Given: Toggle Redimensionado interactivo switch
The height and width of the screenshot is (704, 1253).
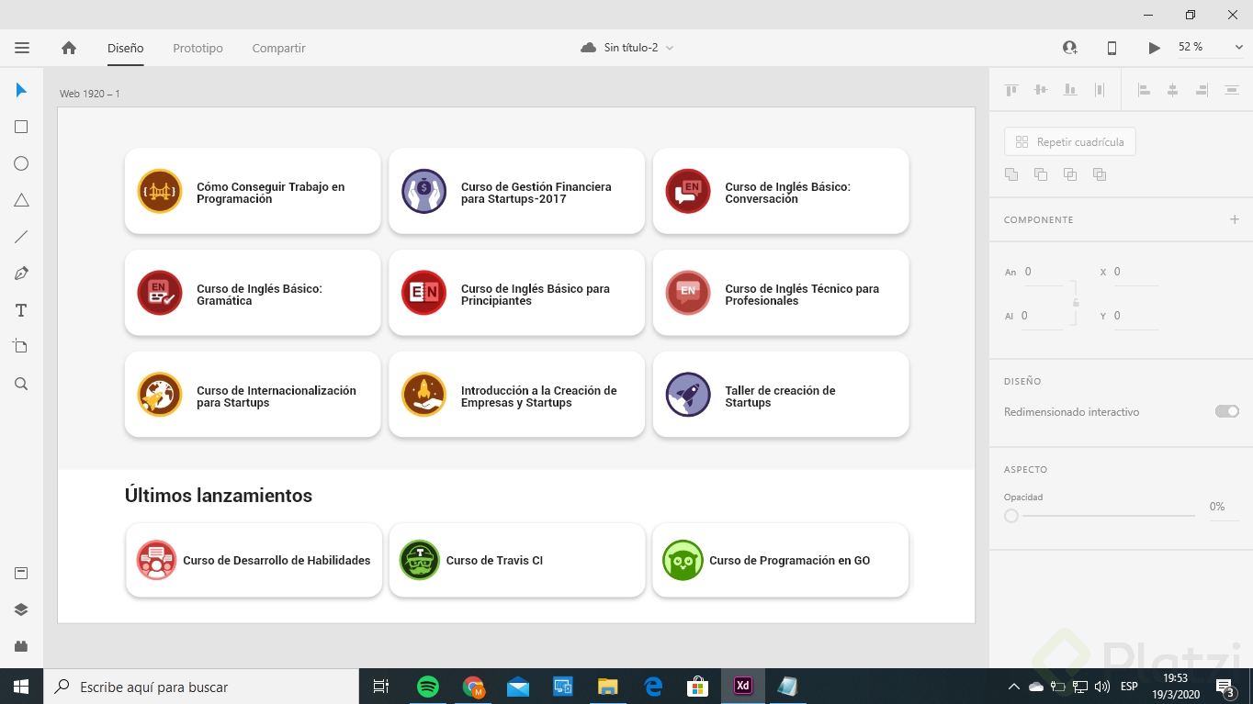Looking at the screenshot, I should pyautogui.click(x=1227, y=411).
